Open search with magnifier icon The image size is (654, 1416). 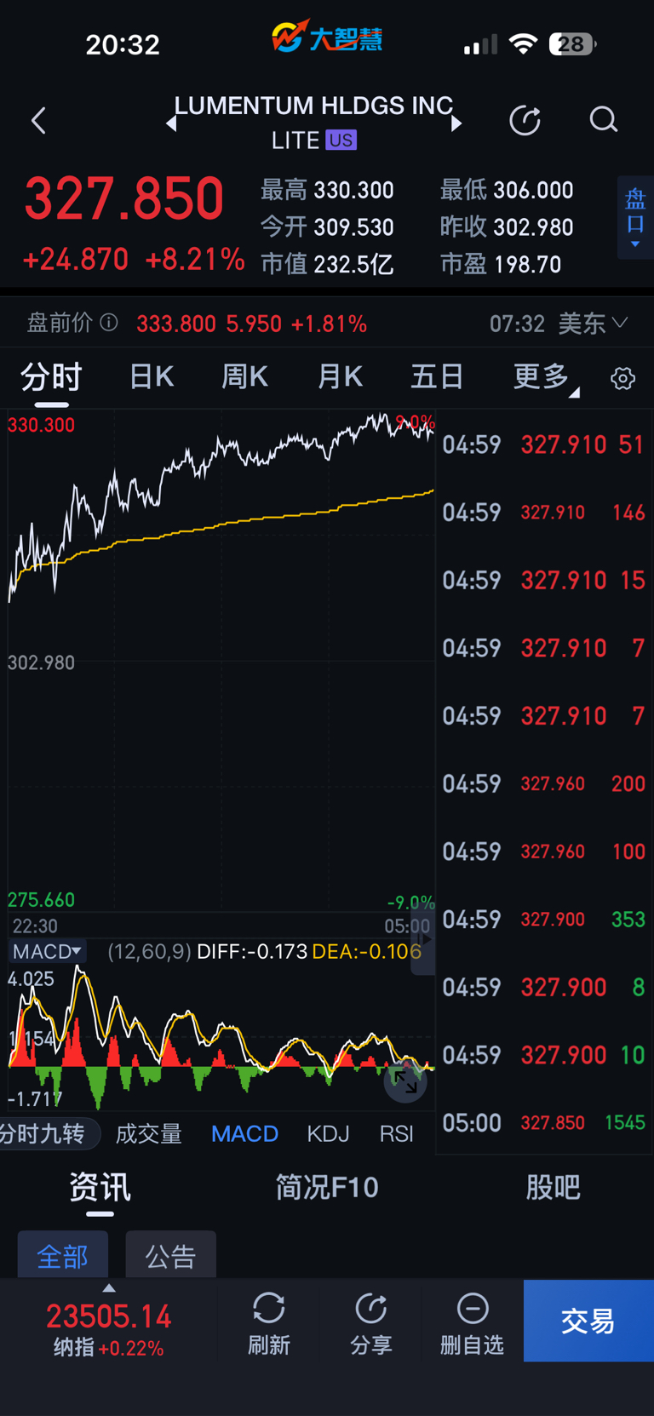pyautogui.click(x=603, y=120)
